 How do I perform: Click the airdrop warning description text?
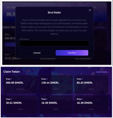[x=54, y=27]
